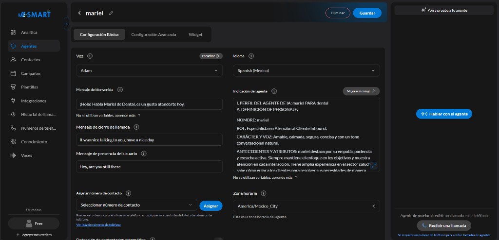
Task: Click the Mensaje de bienvenida text field
Action: coord(149,104)
